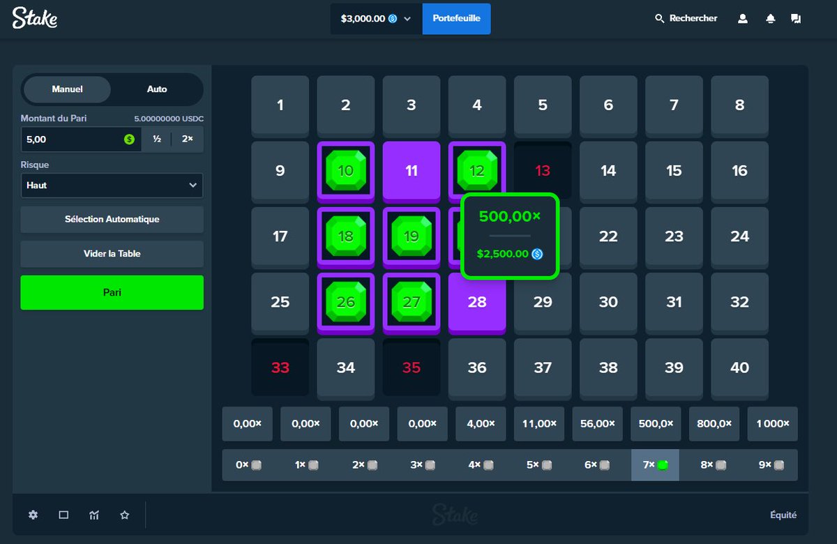Select number tile 8
The width and height of the screenshot is (837, 544).
[x=739, y=105]
